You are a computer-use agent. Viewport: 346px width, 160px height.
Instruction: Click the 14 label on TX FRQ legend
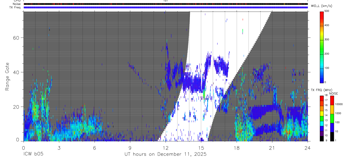pos(326,115)
